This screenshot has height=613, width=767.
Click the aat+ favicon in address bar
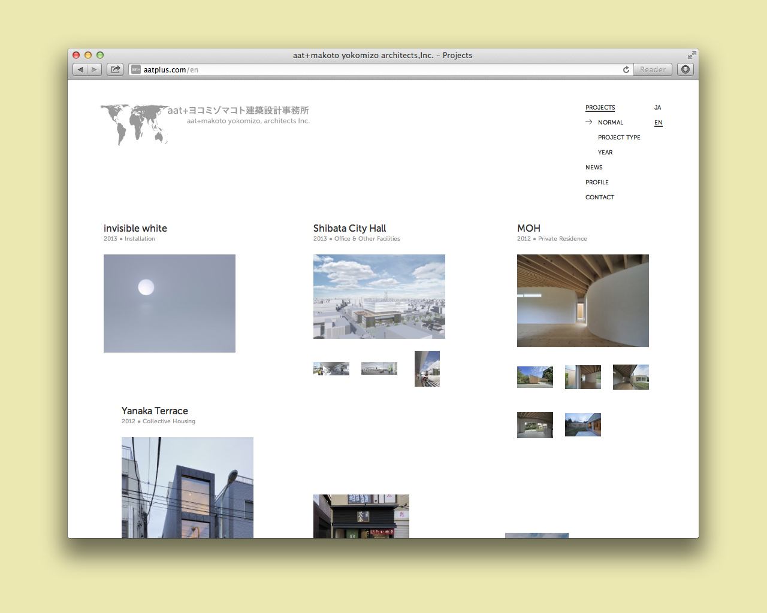136,69
